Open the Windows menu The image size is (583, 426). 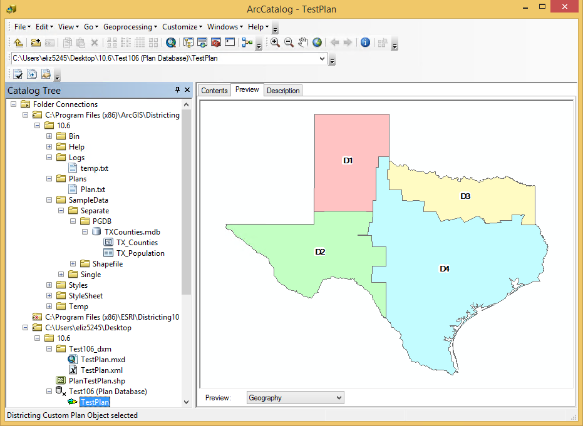point(225,27)
